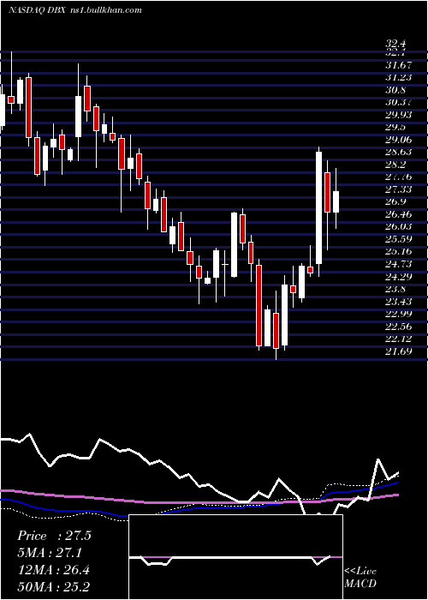Screen dimensions: 428x600
Task: Click the 26.03 price axis label
Action: pyautogui.click(x=399, y=226)
